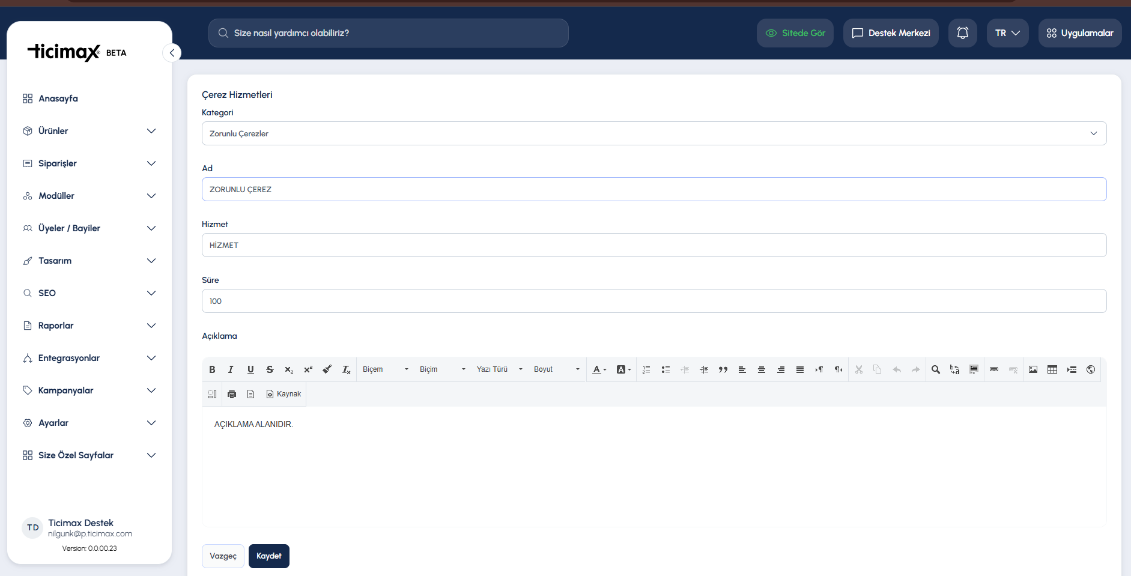Insert a bulleted list
This screenshot has height=576, width=1131.
pos(666,369)
